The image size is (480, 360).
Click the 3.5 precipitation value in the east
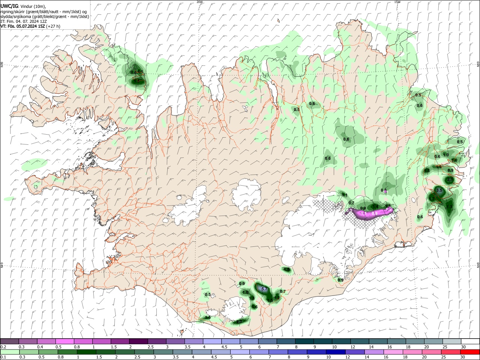[x=440, y=190]
